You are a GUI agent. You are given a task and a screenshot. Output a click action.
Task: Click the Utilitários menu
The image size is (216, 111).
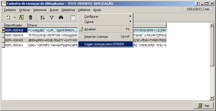84,10
